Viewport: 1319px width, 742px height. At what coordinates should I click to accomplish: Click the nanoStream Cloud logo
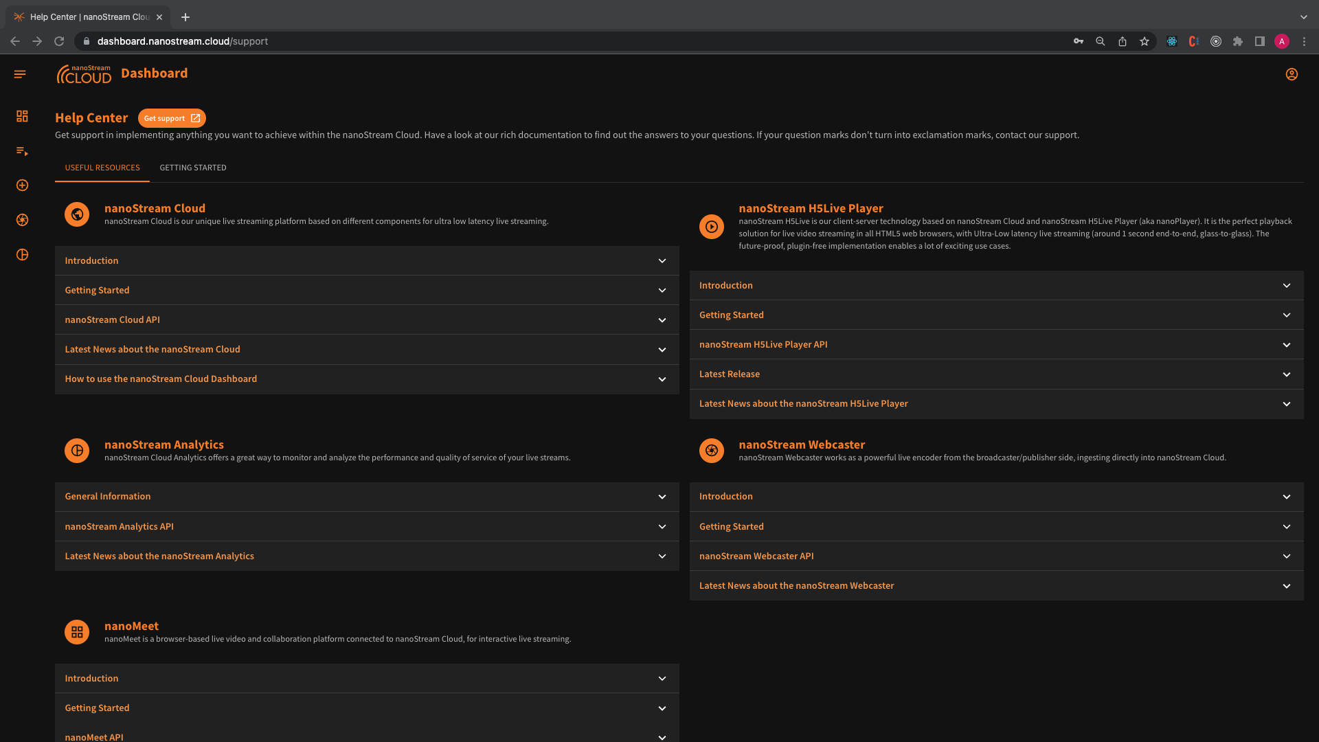pos(84,74)
